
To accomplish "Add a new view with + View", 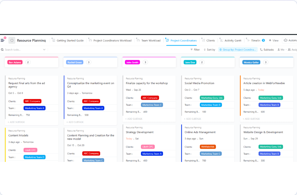I will pos(274,40).
